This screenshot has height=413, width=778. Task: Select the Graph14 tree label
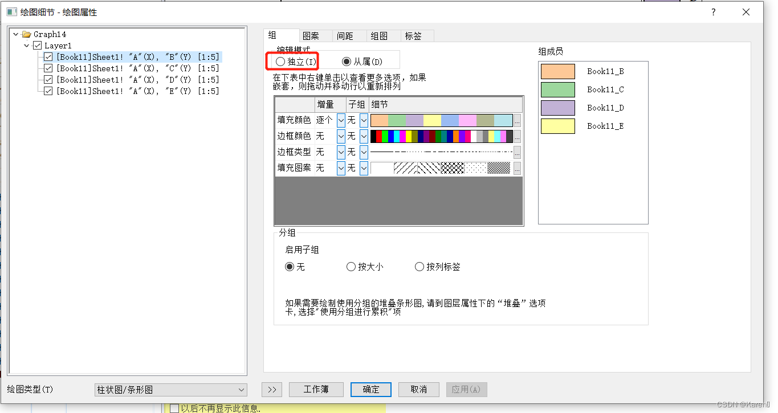(50, 34)
